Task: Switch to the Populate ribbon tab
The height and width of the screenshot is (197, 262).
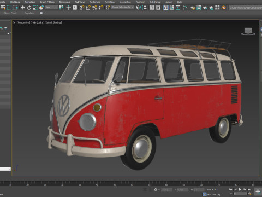Action: 29,13
